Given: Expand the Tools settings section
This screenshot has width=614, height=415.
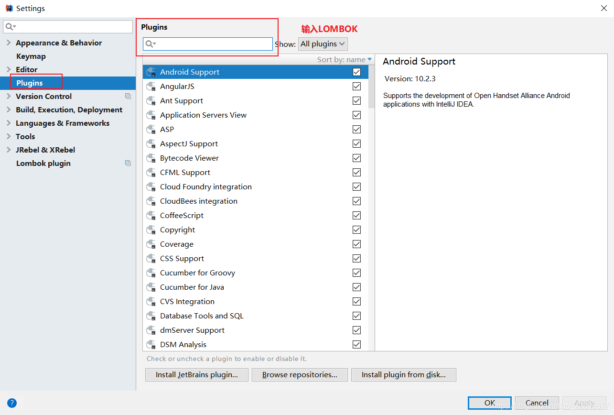Looking at the screenshot, I should click(x=9, y=136).
